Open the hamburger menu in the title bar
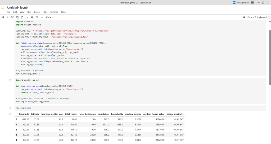This screenshot has width=271, height=144. tap(252, 3)
